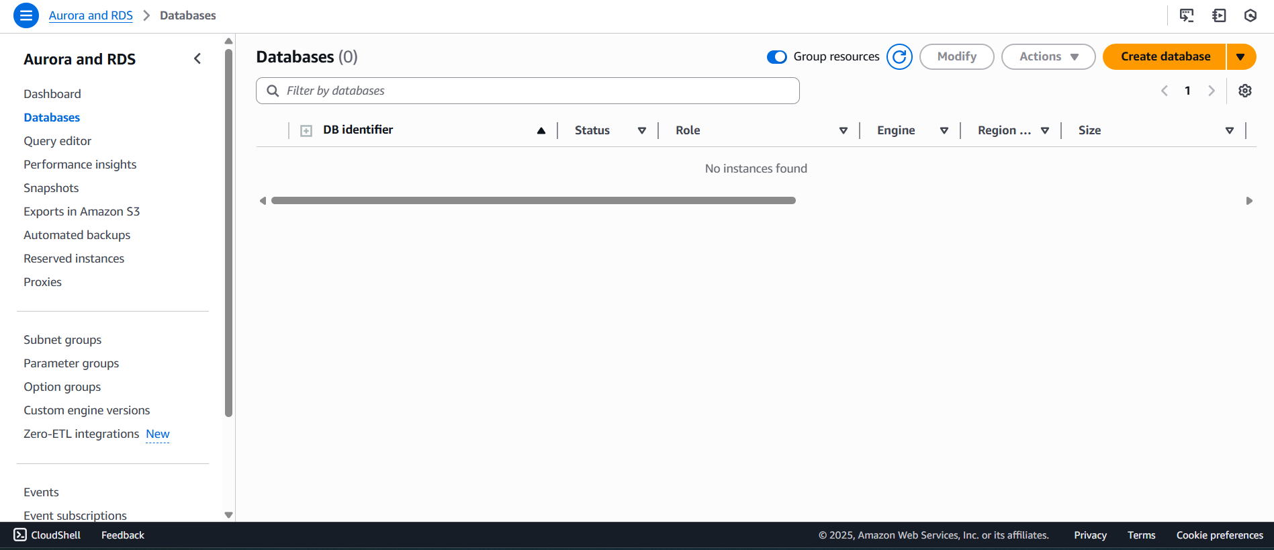The width and height of the screenshot is (1274, 550).
Task: Open Reserved instances
Action: [74, 259]
